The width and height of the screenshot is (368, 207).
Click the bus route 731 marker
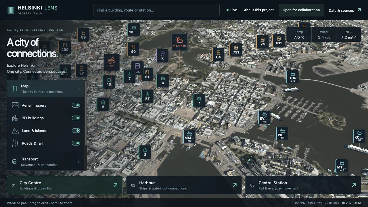click(x=236, y=50)
